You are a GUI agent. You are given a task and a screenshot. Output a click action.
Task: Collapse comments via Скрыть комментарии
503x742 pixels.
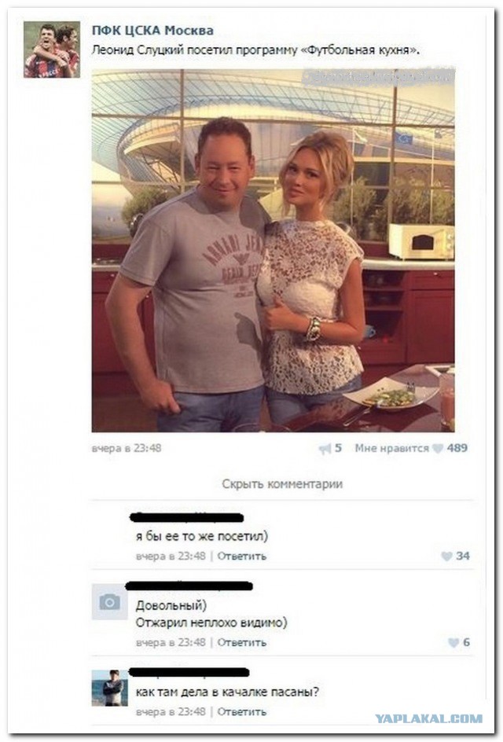[282, 483]
